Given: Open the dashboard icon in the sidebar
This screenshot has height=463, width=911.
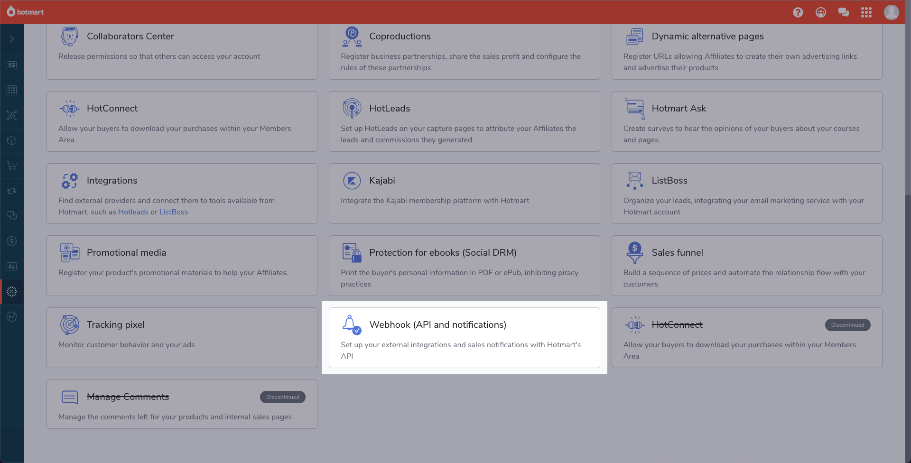Looking at the screenshot, I should click(x=12, y=65).
